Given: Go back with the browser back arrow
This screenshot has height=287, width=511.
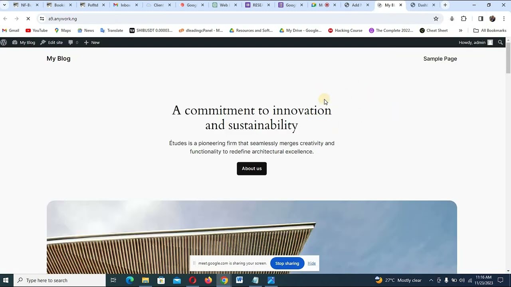Looking at the screenshot, I should tap(5, 19).
